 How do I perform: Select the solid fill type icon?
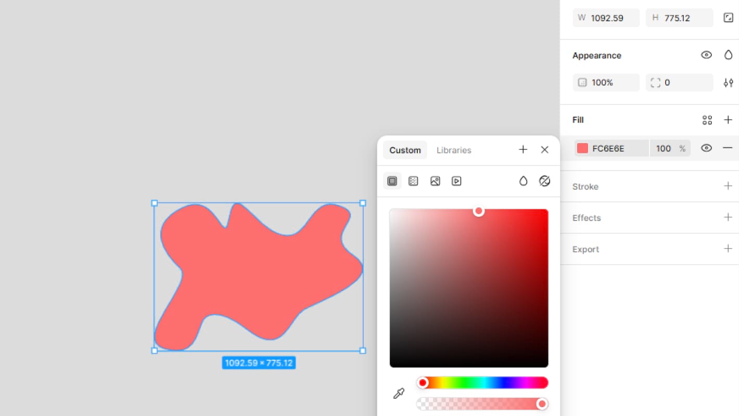(x=392, y=181)
